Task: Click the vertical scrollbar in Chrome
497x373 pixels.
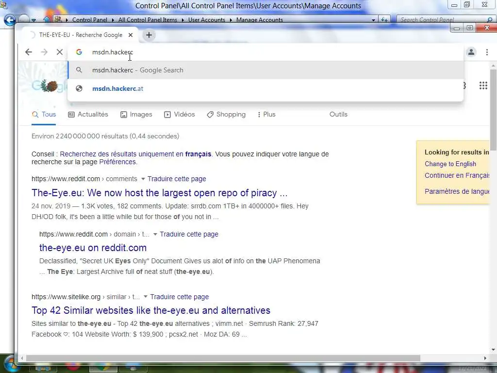Action: point(493,109)
